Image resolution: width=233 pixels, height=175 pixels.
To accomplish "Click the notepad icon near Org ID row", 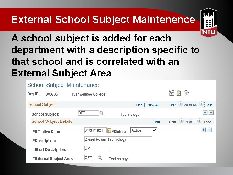I will tap(179, 93).
